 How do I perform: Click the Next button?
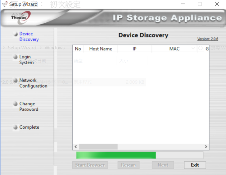click(163, 165)
